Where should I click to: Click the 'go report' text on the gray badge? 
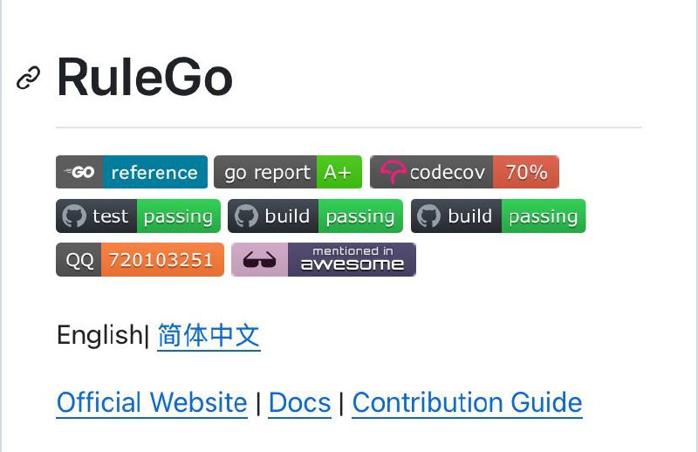point(267,173)
